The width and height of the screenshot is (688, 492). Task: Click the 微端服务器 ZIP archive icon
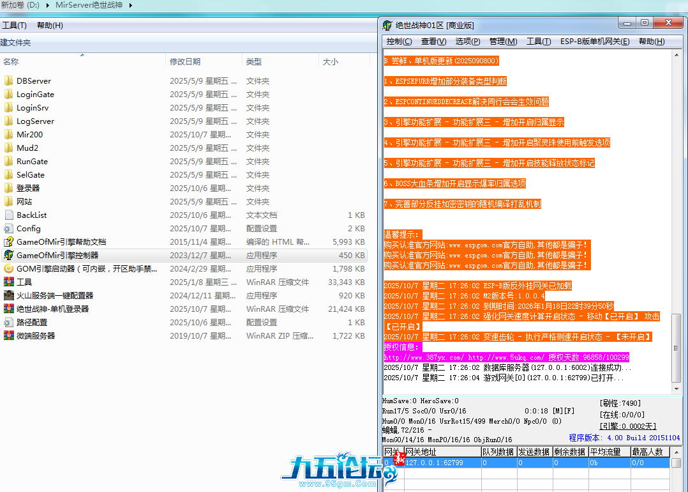8,335
